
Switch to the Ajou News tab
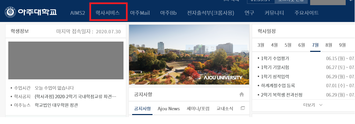pyautogui.click(x=169, y=109)
